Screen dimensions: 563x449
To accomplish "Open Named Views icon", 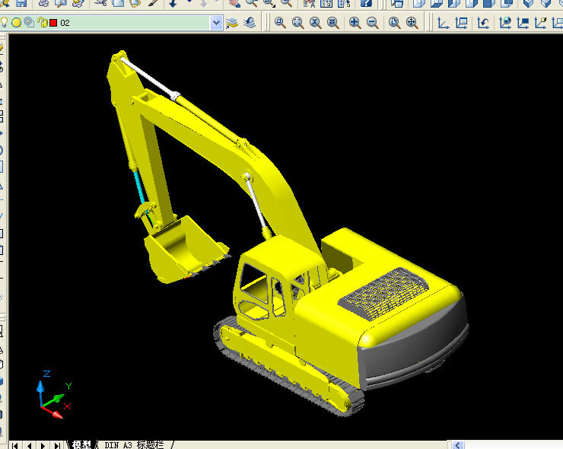I will point(397,3).
